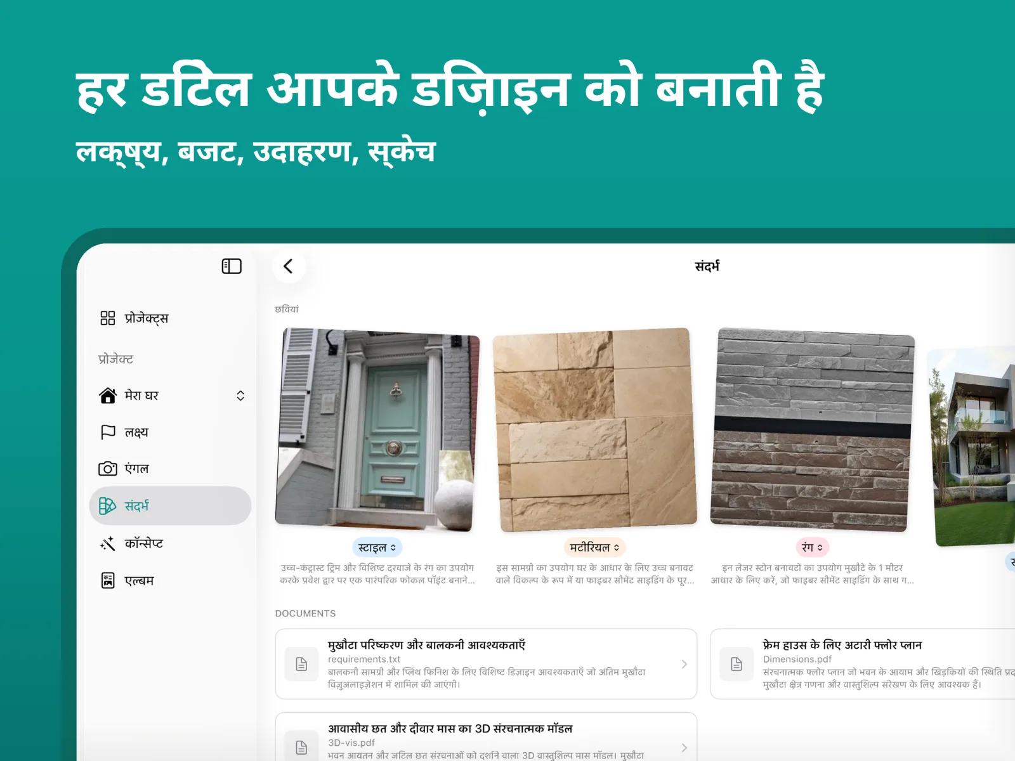Click the 3D-vis.pdf filename
Viewport: 1015px width, 761px height.
click(x=351, y=743)
